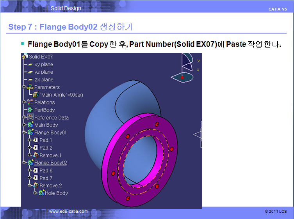Click the Pad.7 feature icon
This screenshot has height=219, width=294.
pyautogui.click(x=36, y=178)
